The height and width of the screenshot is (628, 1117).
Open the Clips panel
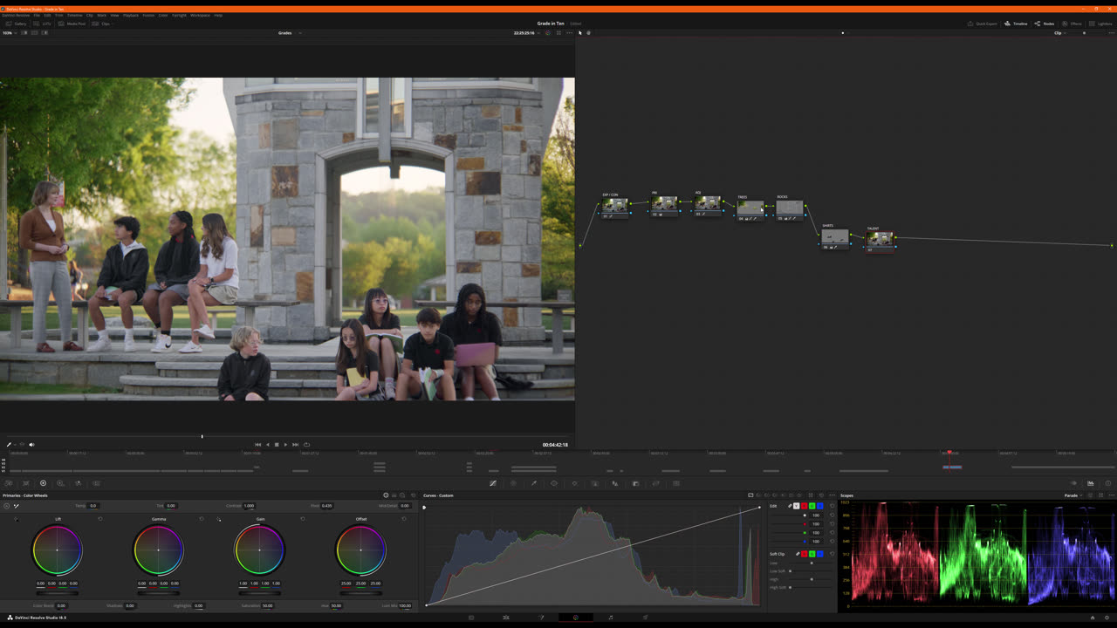tap(101, 24)
